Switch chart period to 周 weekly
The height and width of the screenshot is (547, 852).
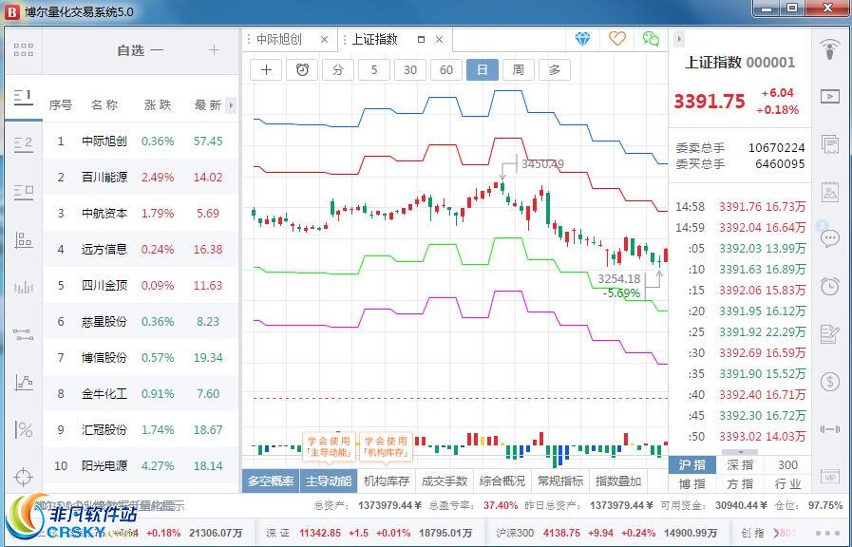pos(518,69)
